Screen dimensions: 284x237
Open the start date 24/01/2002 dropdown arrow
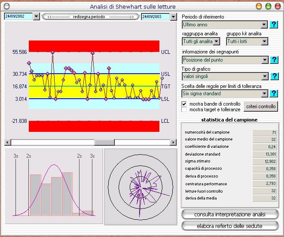tap(36, 16)
